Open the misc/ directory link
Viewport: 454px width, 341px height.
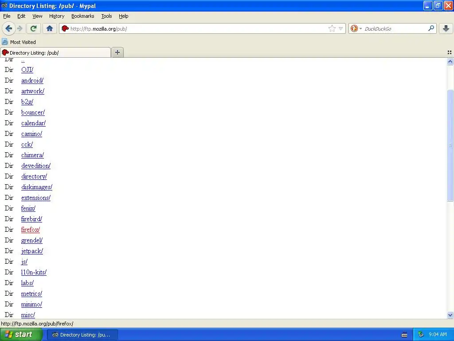(x=28, y=315)
